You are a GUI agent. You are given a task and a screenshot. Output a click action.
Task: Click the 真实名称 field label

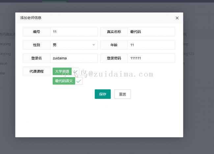click(x=114, y=32)
